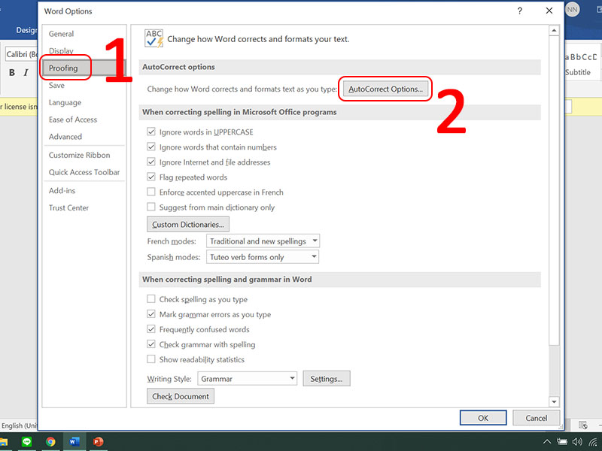
Task: Open Help via the question mark icon
Action: pyautogui.click(x=519, y=11)
